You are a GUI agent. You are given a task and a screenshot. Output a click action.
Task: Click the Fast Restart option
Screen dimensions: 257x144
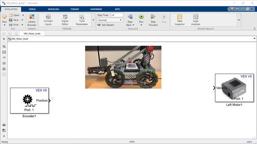coord(106,25)
